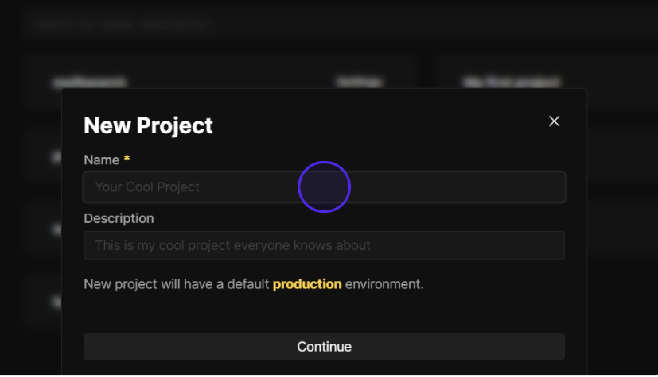Select the Name field label
The height and width of the screenshot is (377, 658).
pyautogui.click(x=101, y=160)
